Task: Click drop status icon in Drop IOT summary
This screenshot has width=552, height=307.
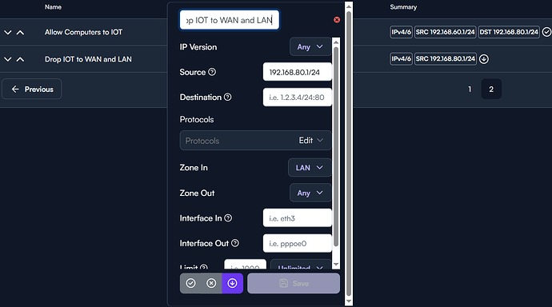Action: click(x=484, y=58)
